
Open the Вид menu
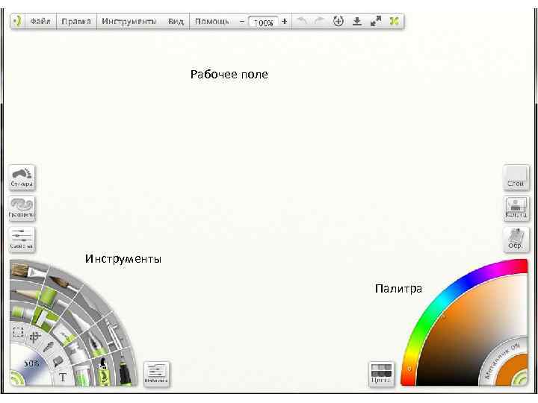[x=176, y=21]
